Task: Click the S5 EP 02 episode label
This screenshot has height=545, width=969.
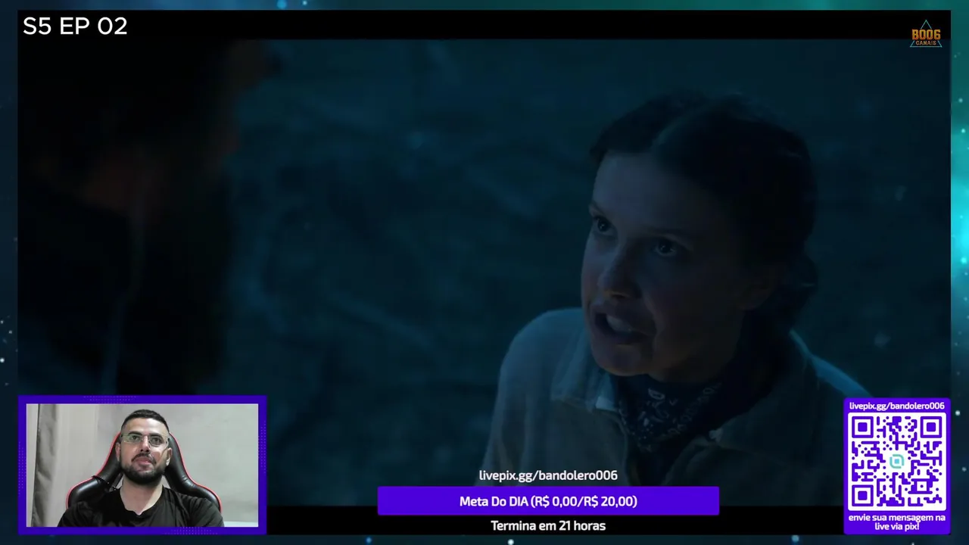Action: (x=75, y=26)
